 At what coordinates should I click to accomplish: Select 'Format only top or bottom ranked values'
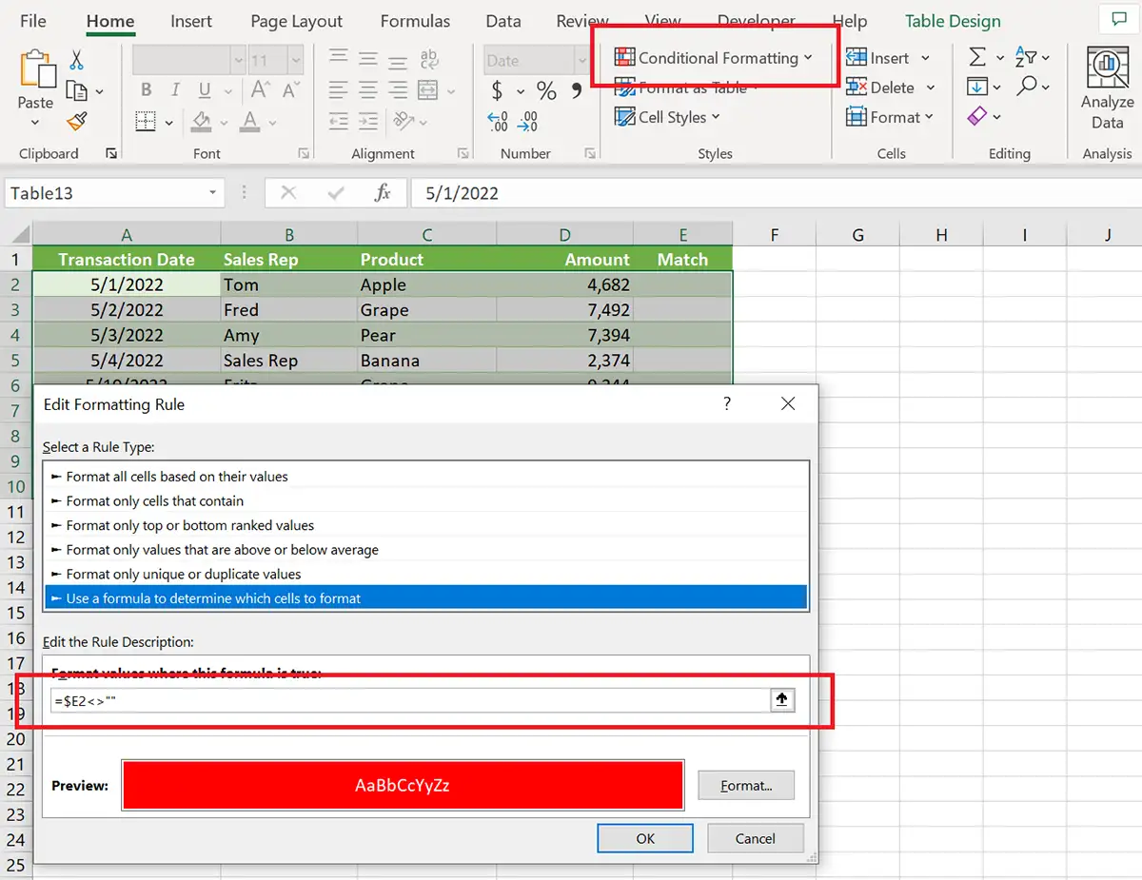click(425, 525)
